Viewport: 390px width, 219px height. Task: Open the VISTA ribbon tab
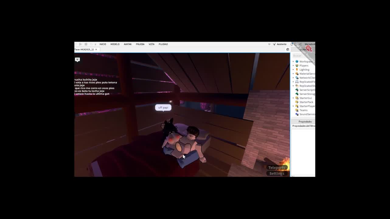pyautogui.click(x=151, y=44)
